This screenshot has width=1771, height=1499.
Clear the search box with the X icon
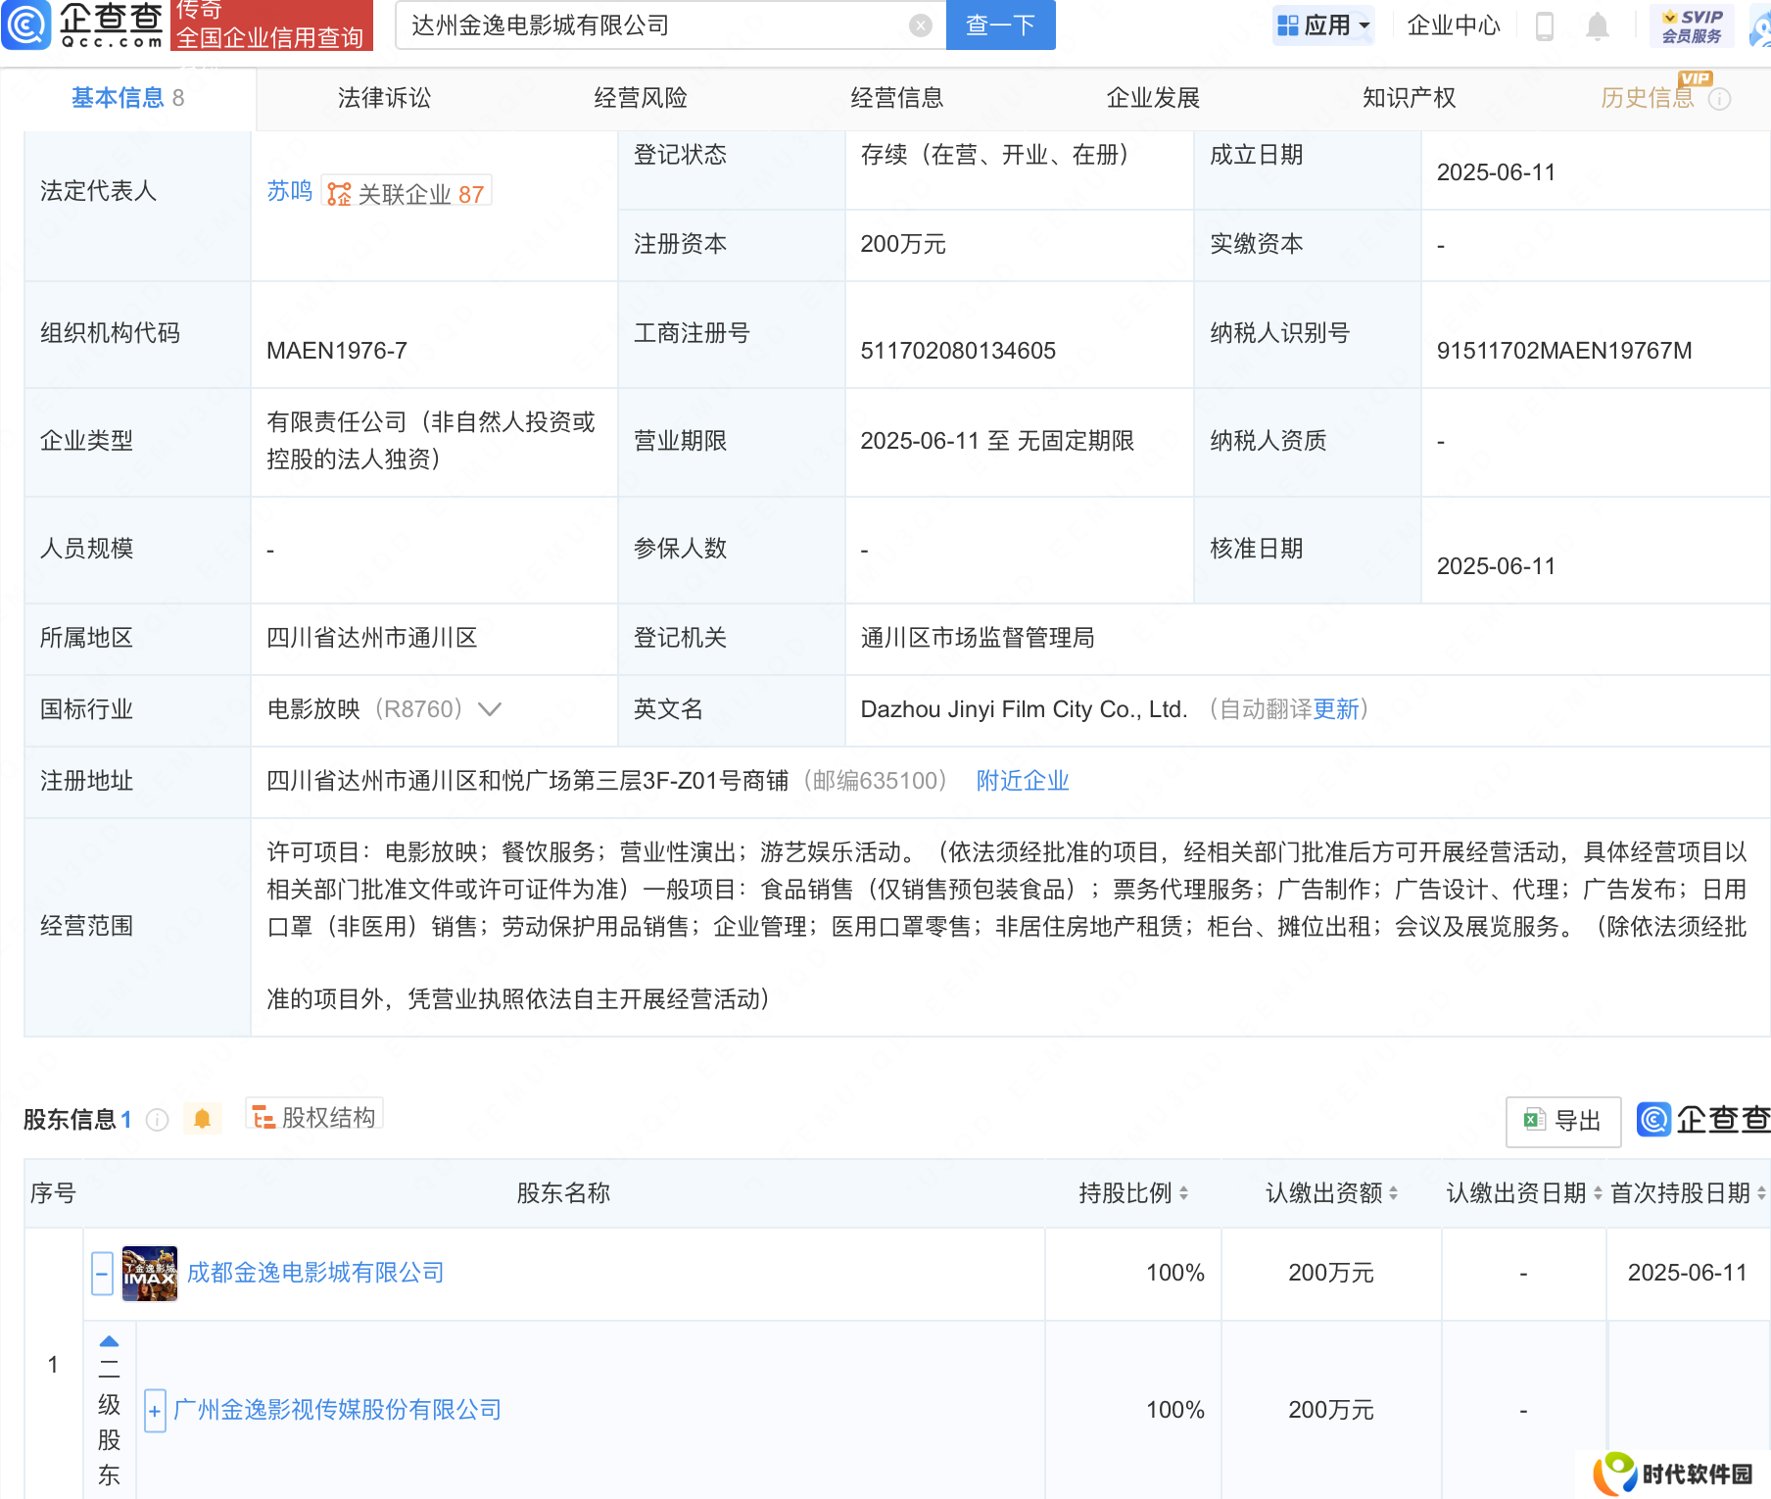point(920,25)
